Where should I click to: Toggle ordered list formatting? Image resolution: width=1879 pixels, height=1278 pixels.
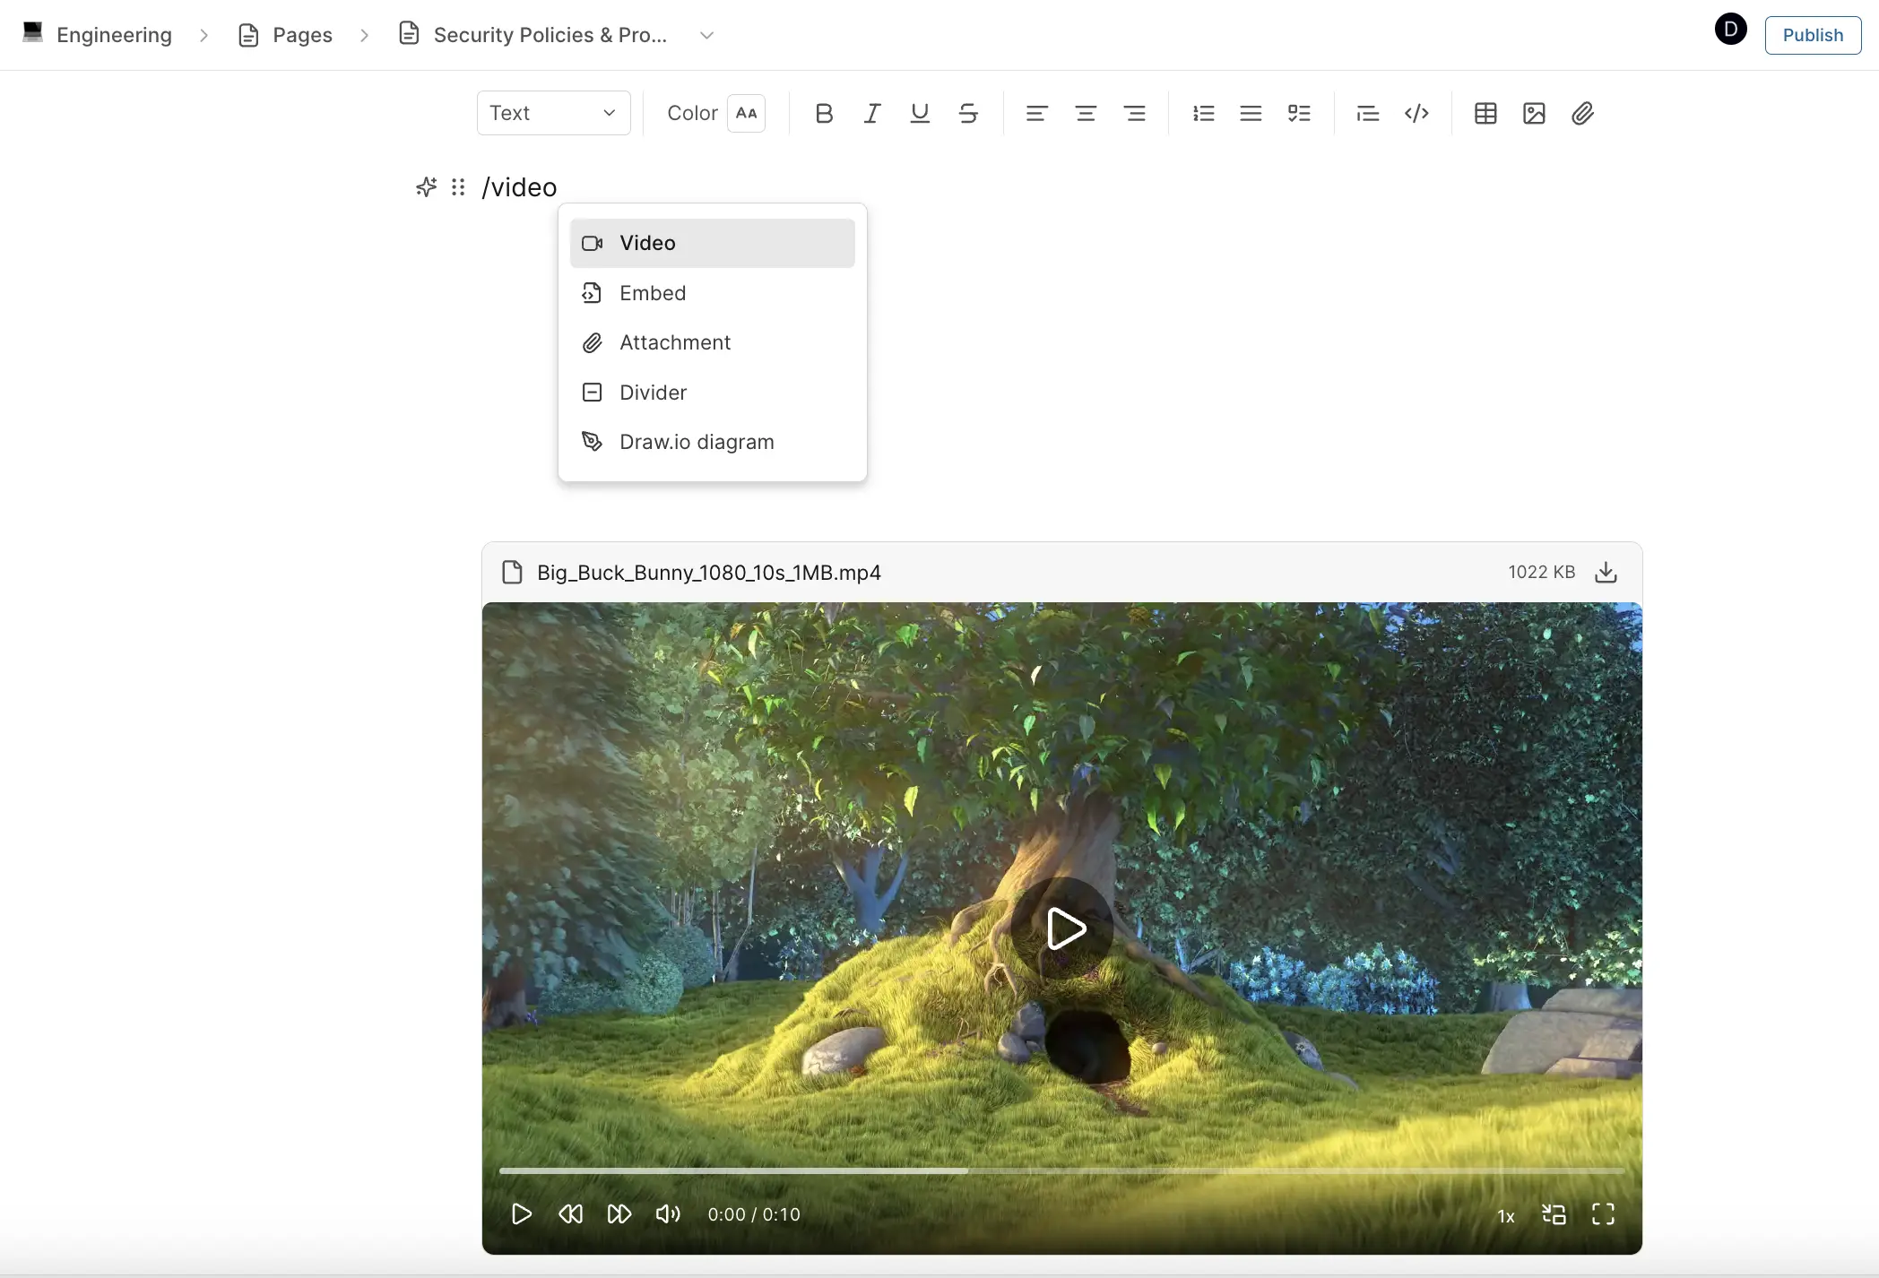(1203, 113)
